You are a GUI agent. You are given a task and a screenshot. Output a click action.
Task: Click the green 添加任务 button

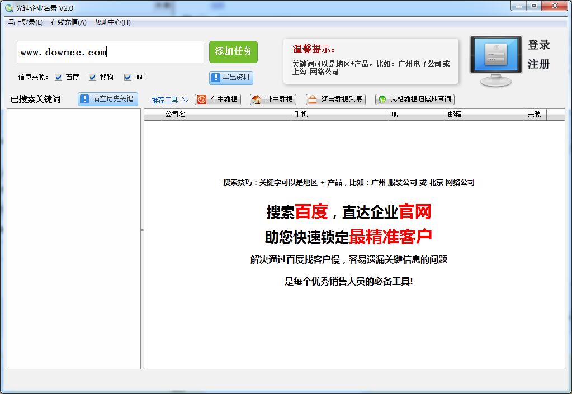(233, 52)
